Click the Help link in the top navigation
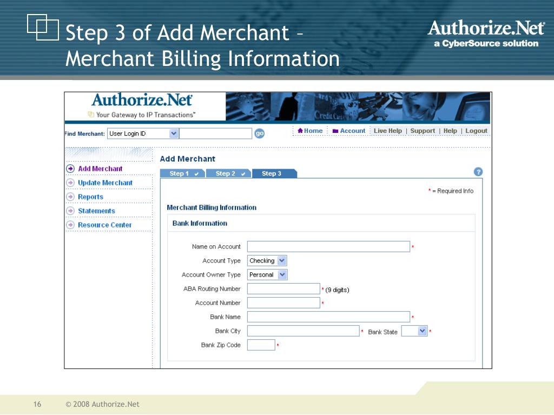The width and height of the screenshot is (554, 415). [x=450, y=131]
